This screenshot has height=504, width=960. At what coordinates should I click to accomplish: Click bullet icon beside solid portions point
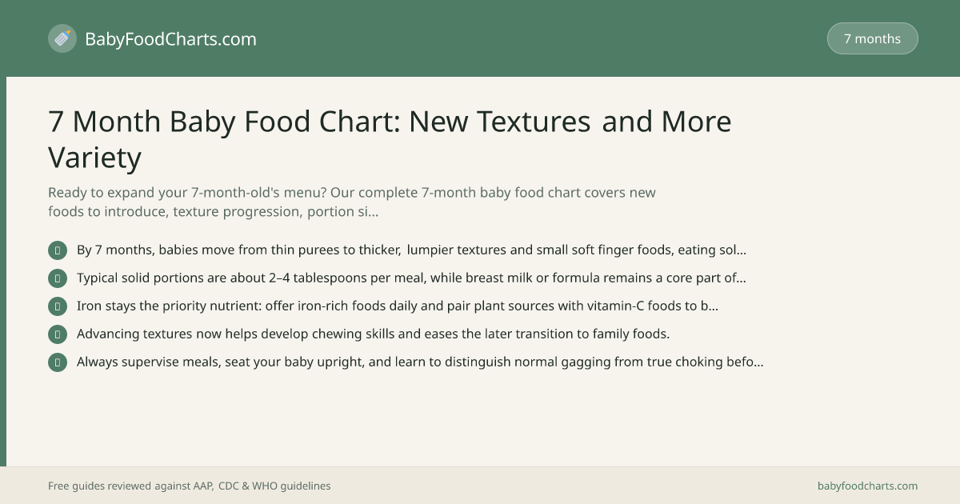click(x=58, y=278)
